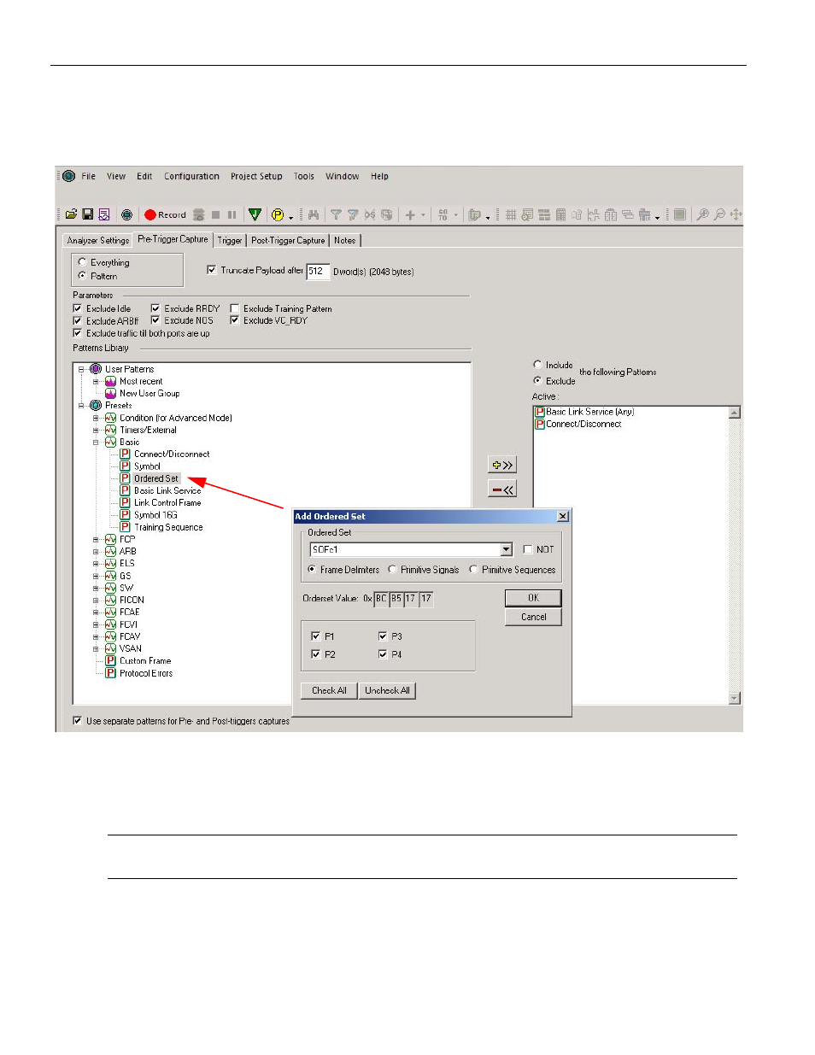Screen dimensions: 815x1055
Task: Select Primitive Signals radio button
Action: (392, 569)
